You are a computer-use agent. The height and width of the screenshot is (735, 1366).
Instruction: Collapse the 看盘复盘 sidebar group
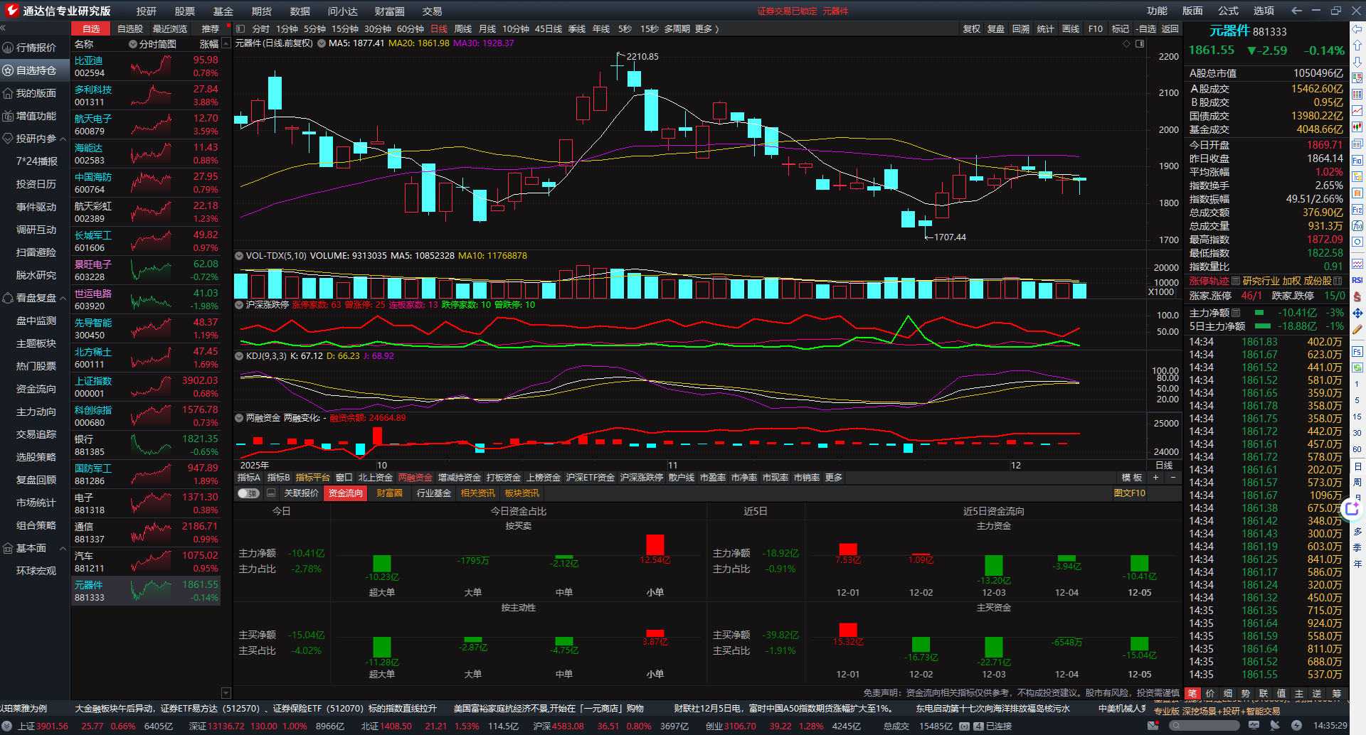63,299
